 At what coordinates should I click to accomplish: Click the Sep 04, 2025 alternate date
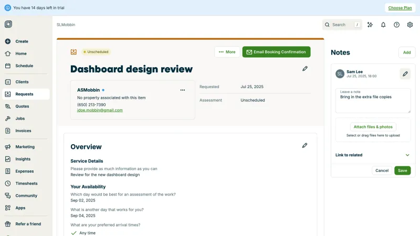(83, 216)
